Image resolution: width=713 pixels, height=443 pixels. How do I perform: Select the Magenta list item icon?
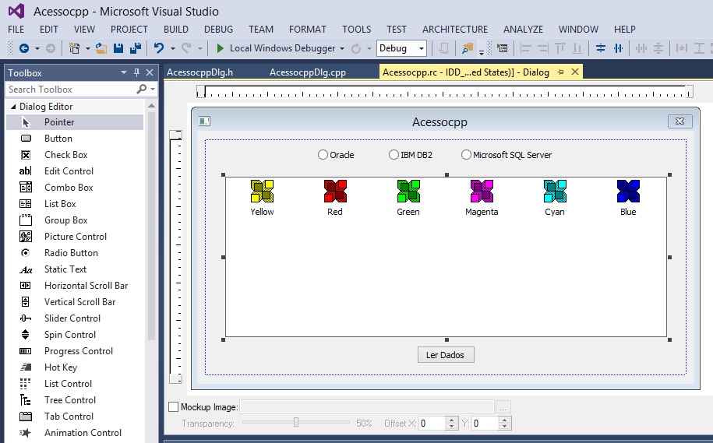pos(482,191)
